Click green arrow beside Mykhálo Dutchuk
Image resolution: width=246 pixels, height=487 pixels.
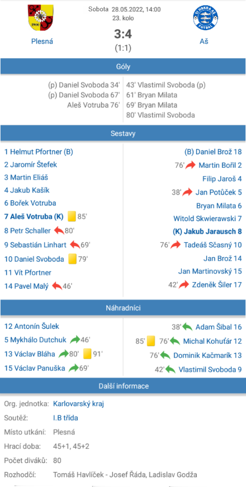(x=75, y=340)
